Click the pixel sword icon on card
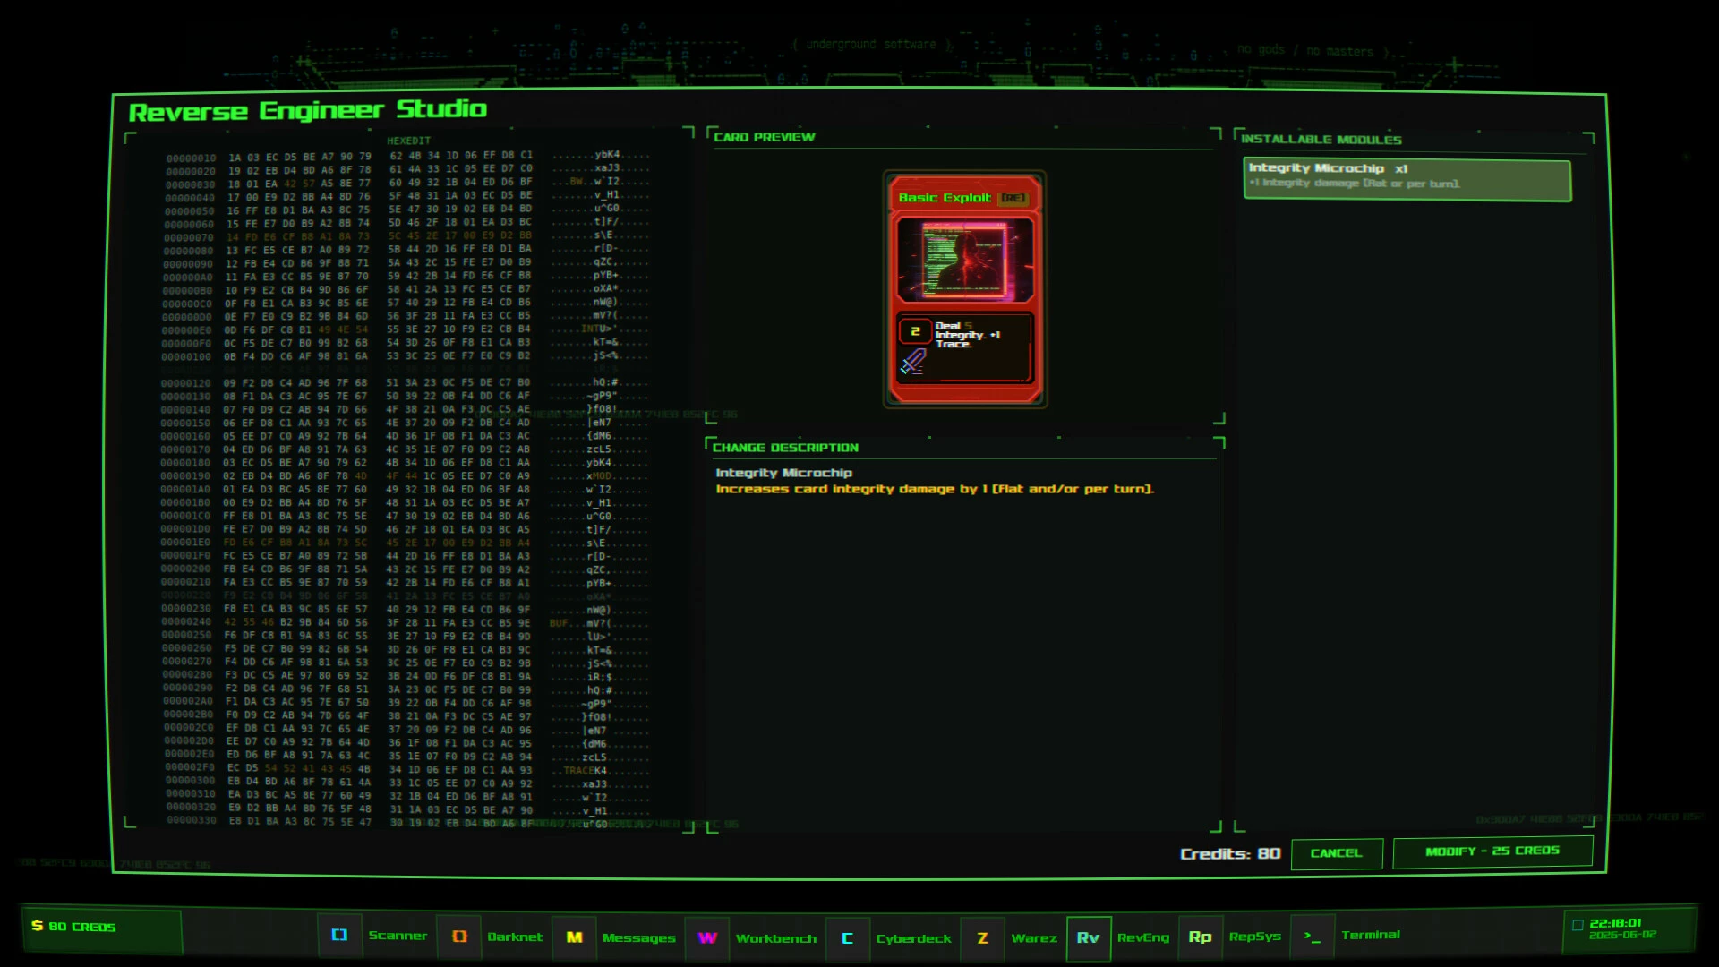 click(x=913, y=362)
